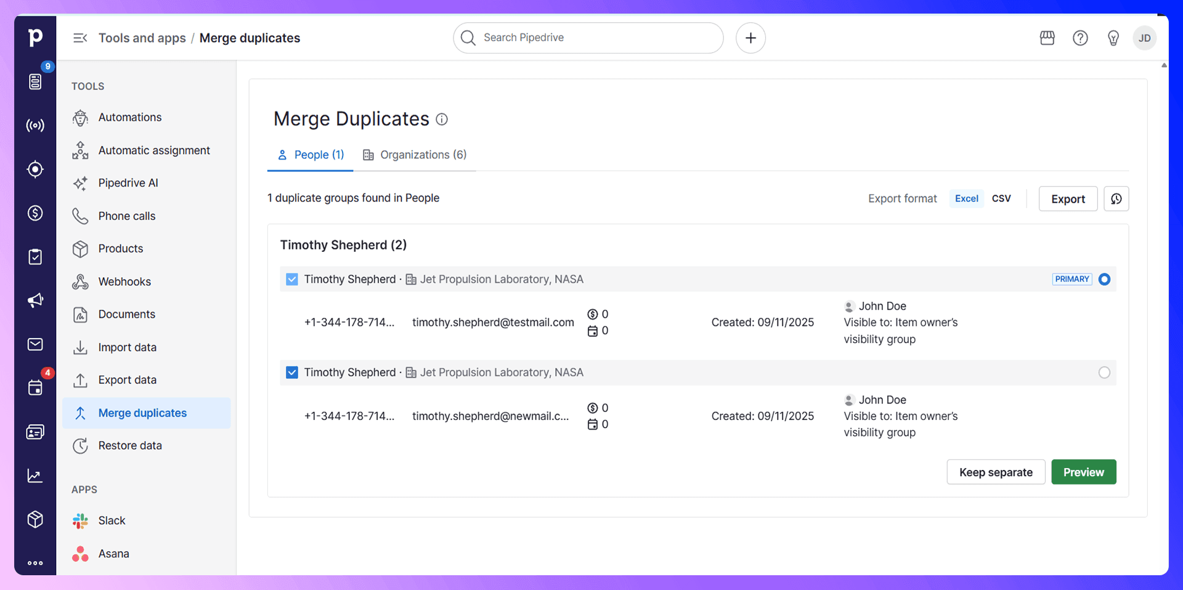Open second record's Jet Propulsion Laboratory, NASA link

click(x=502, y=373)
